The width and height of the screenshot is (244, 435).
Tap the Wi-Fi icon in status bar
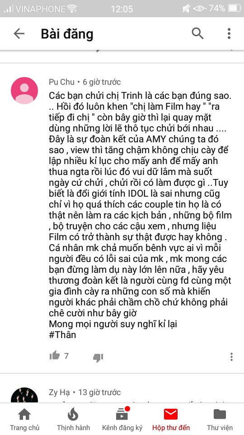coord(72,9)
